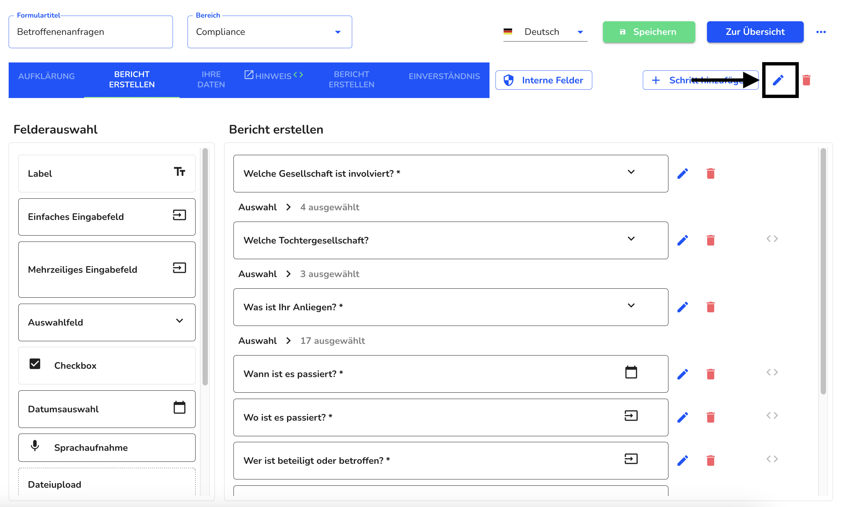The image size is (844, 507).
Task: Click the Schritt hinzufügen button
Action: 700,80
